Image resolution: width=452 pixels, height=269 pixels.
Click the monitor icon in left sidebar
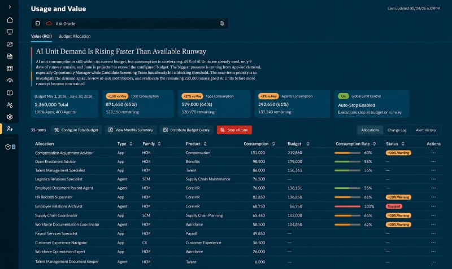point(10,32)
